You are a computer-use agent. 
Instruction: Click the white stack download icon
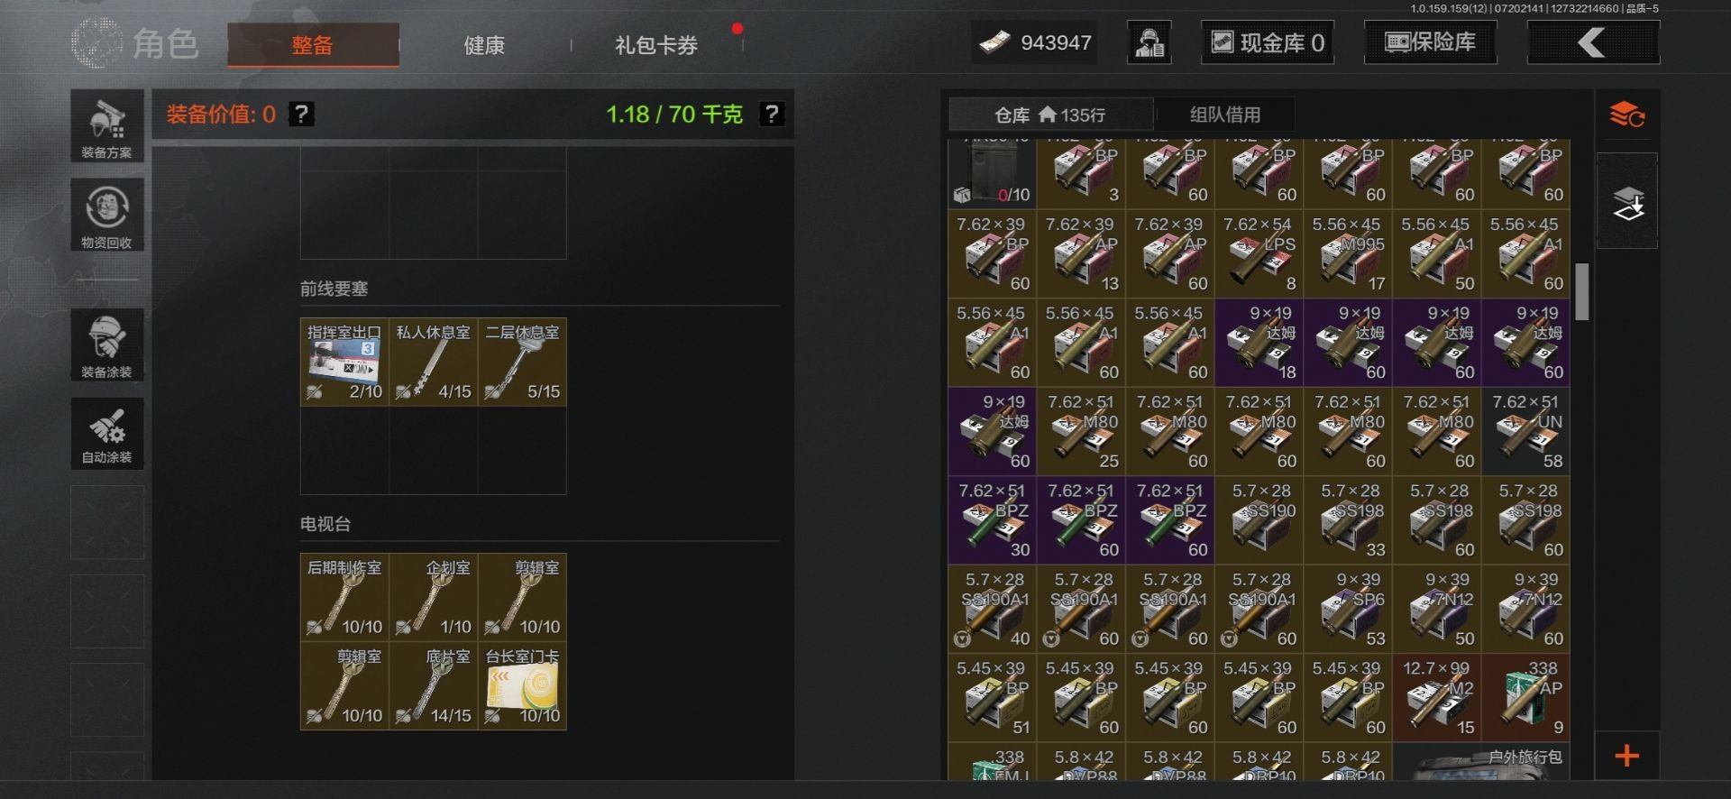click(x=1627, y=202)
